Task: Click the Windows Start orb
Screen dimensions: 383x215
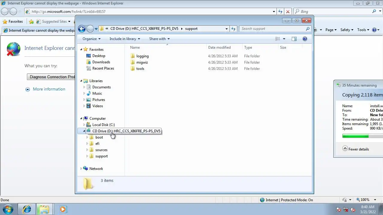Action: tap(7, 209)
